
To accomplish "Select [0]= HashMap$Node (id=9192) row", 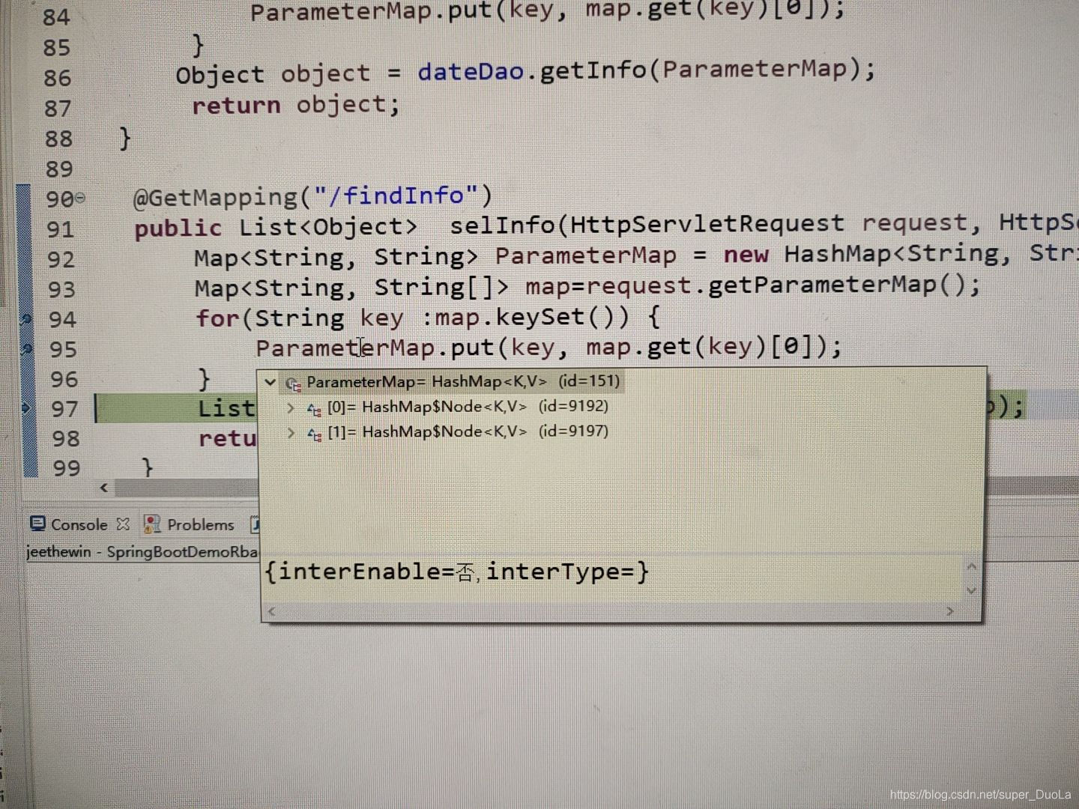I will 457,407.
